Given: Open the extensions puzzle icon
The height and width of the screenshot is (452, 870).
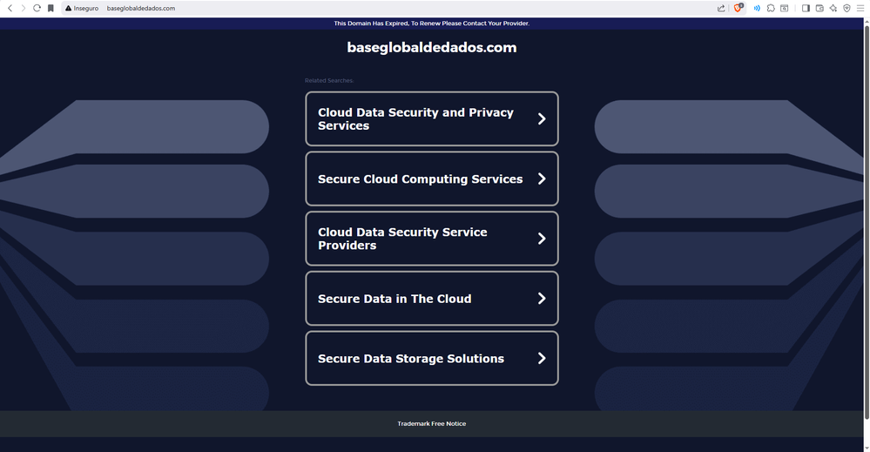Looking at the screenshot, I should pos(771,8).
